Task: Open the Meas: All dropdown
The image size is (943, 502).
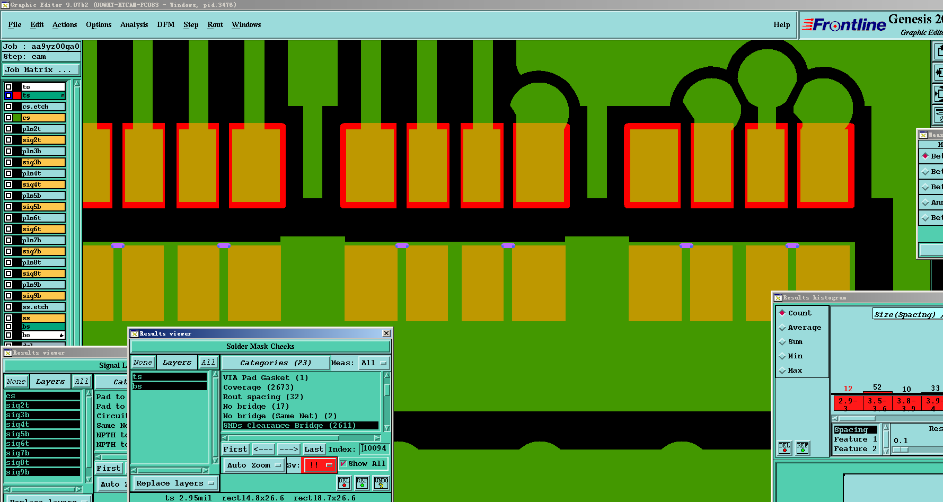Action: (374, 363)
